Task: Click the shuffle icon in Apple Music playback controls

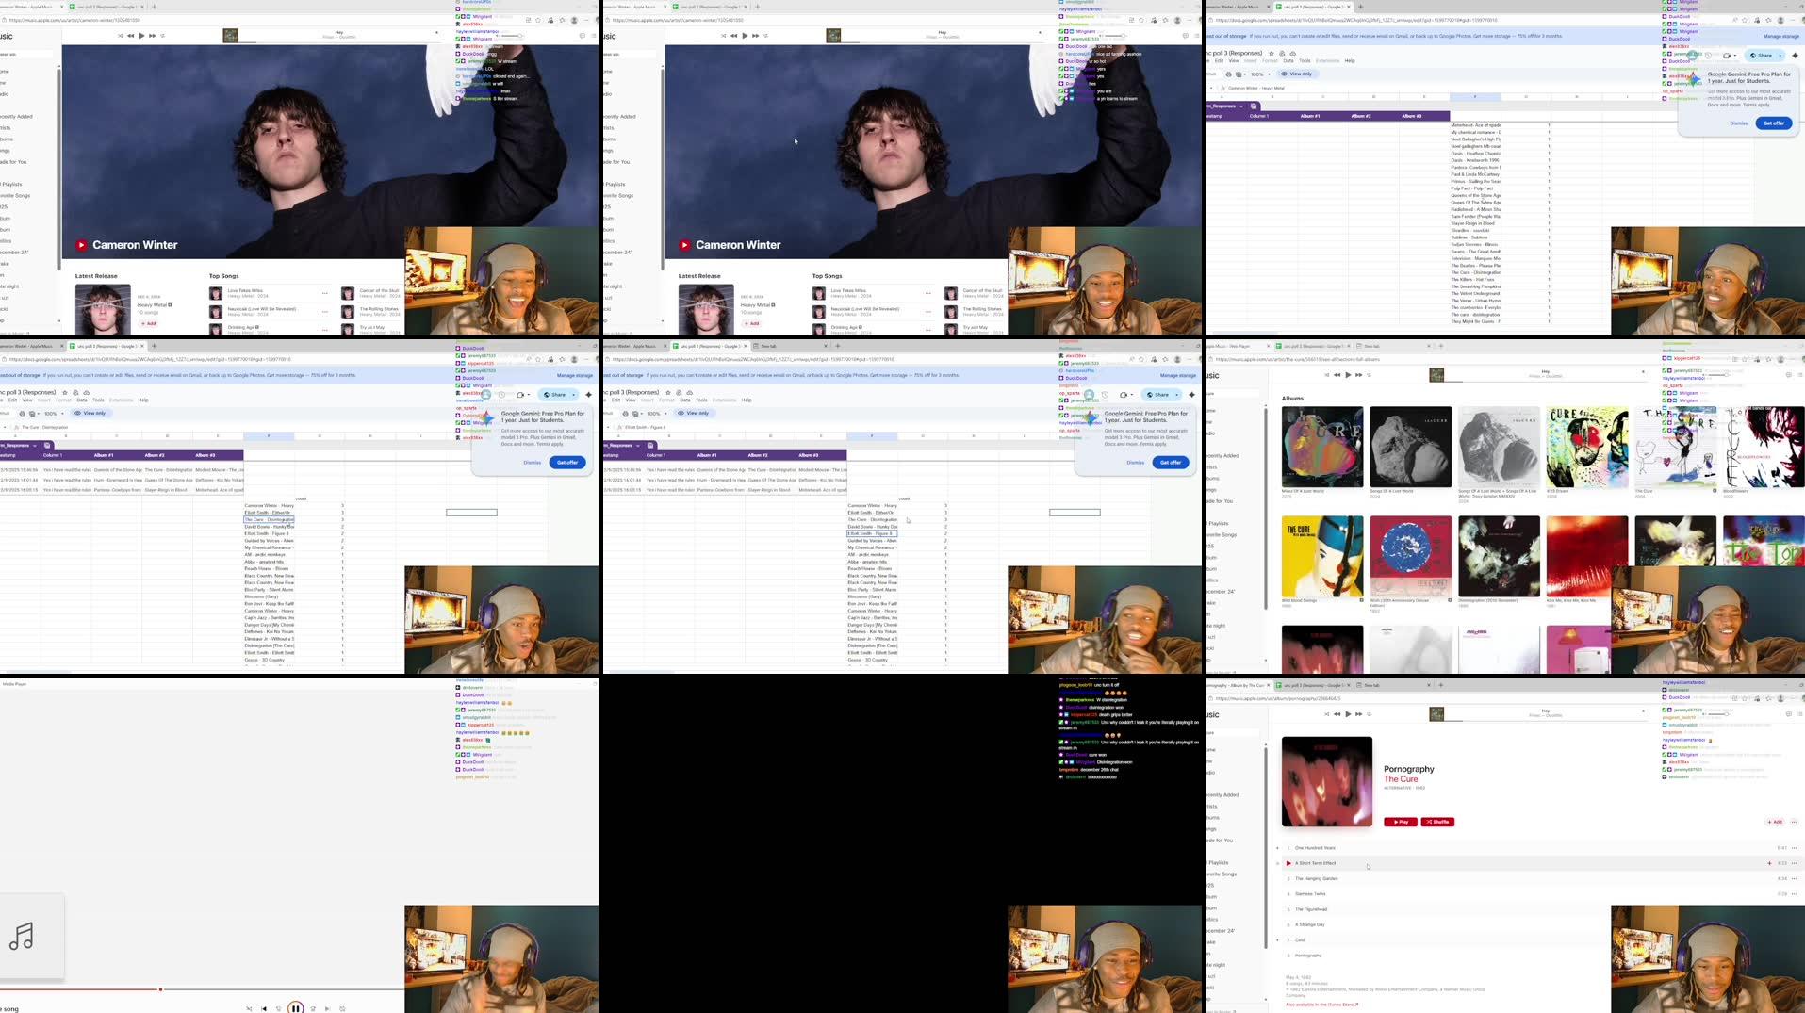Action: click(1327, 375)
